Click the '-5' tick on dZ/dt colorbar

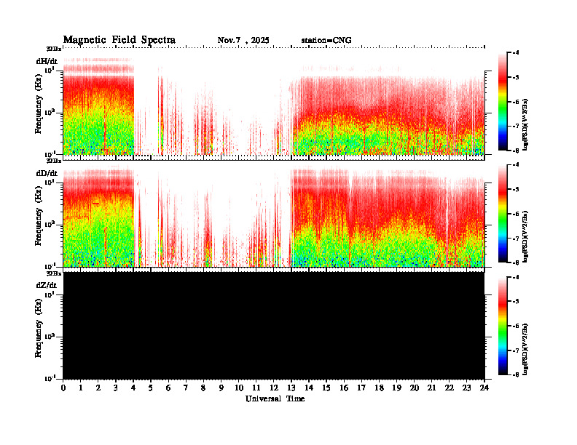pos(517,302)
